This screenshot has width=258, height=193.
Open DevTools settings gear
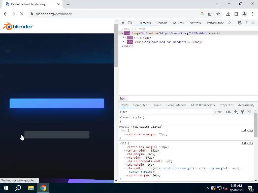(x=240, y=23)
